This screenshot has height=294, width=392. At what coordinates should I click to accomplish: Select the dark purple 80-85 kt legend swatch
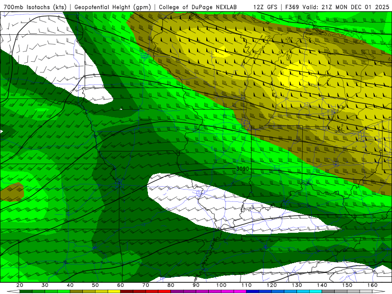pyautogui.click(x=177, y=292)
